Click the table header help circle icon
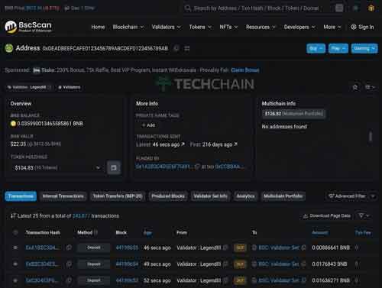382x288 pixels. [15, 232]
